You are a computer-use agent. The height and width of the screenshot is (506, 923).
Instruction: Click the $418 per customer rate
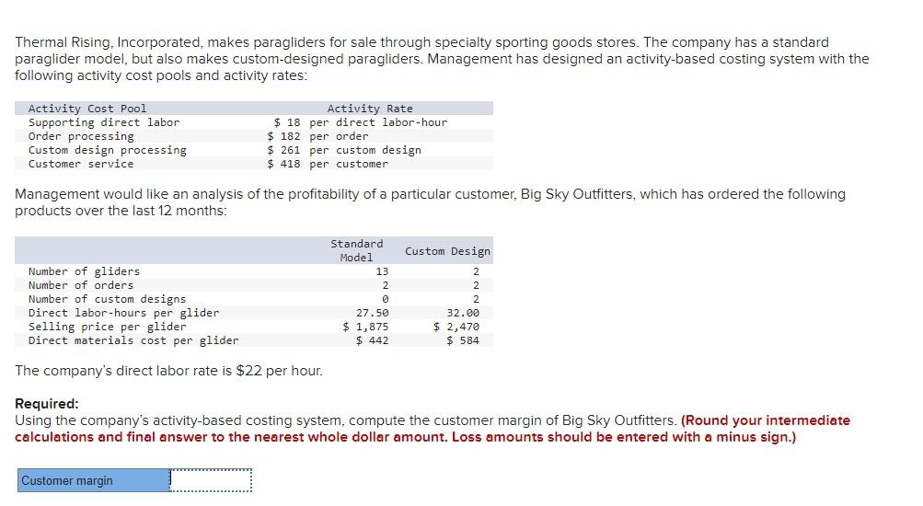tap(328, 164)
